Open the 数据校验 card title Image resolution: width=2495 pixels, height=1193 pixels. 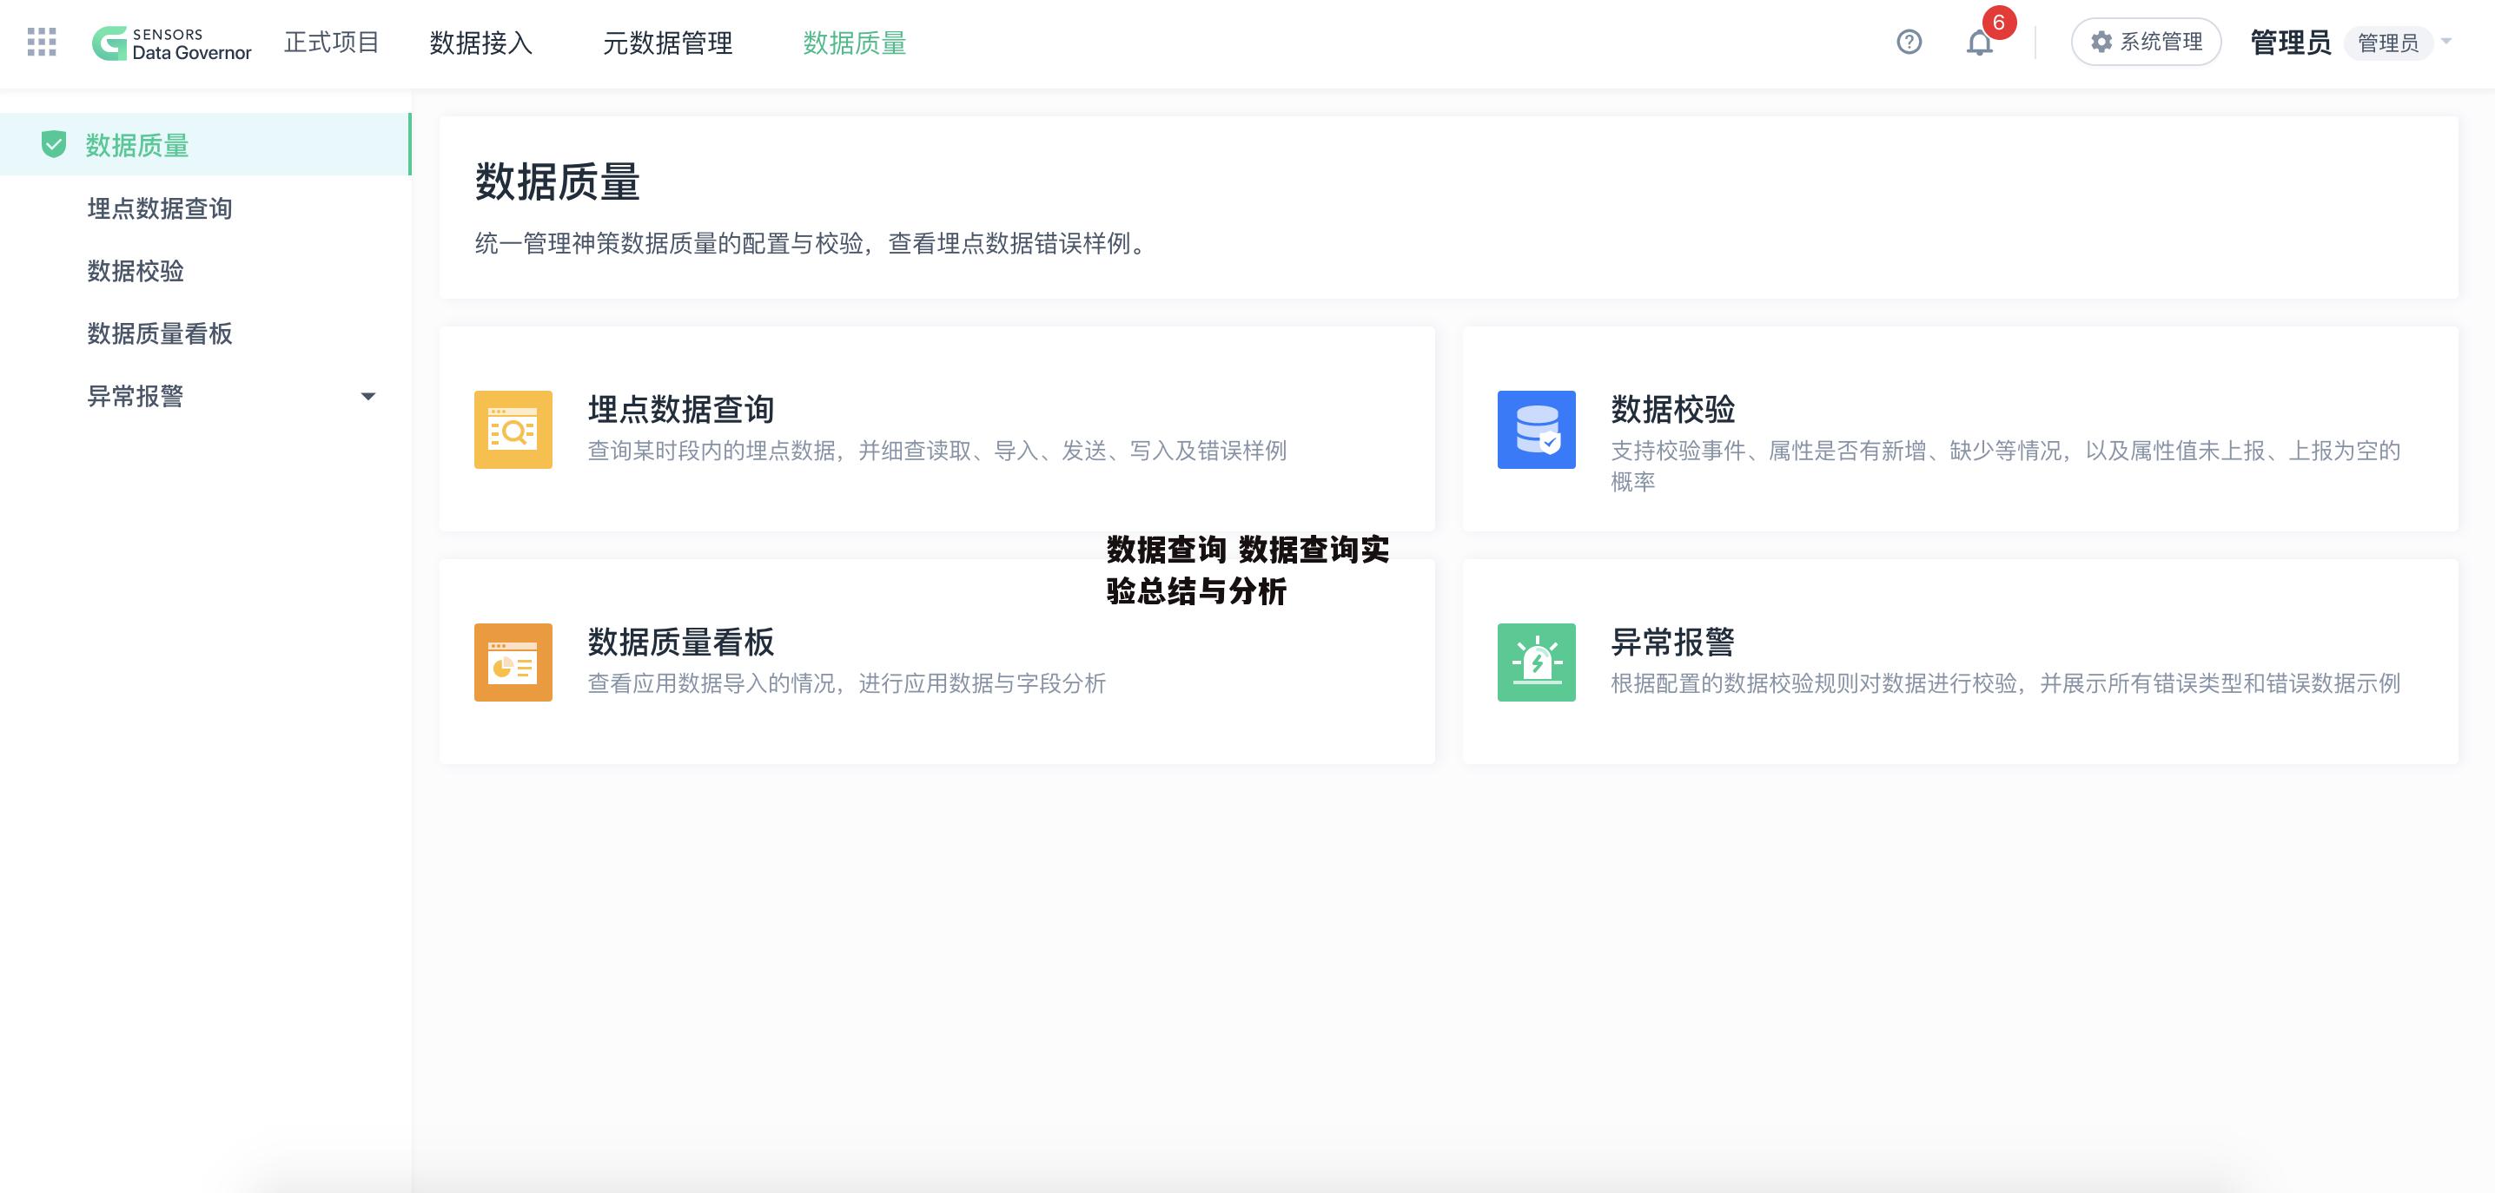1672,410
